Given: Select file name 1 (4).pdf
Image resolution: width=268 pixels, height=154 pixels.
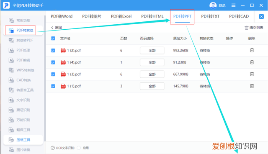Looking at the screenshot, I should tap(74, 62).
